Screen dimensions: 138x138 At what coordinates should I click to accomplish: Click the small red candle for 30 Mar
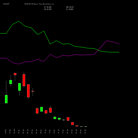click(x=15, y=74)
